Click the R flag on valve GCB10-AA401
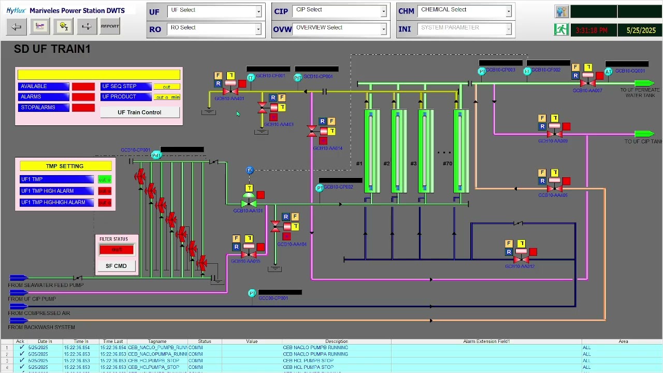This screenshot has height=373, width=663. (218, 83)
